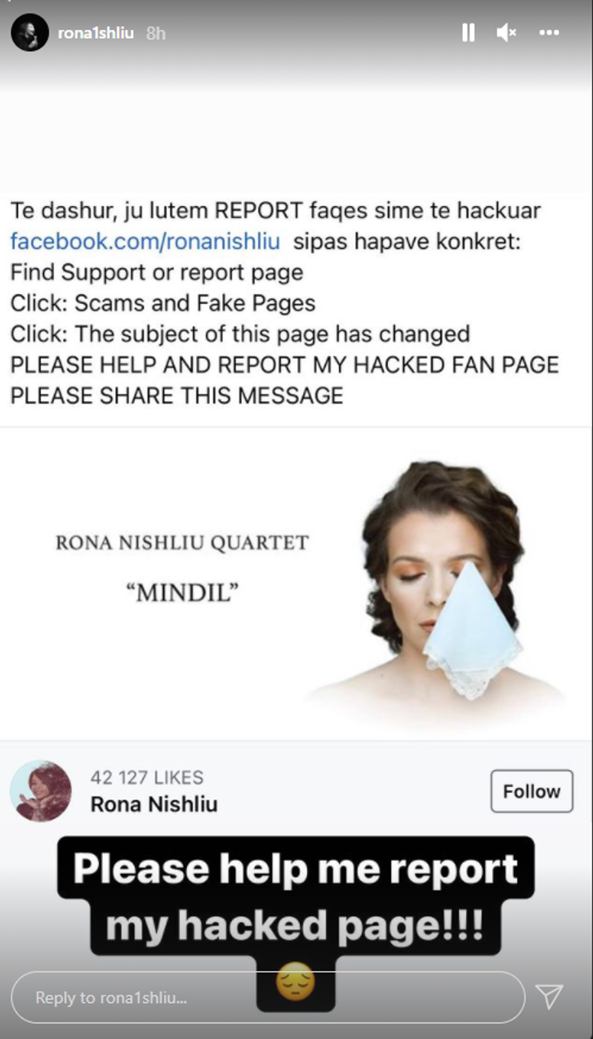The image size is (593, 1039).
Task: Click the RONA NISHLIU QUARTET heading
Action: tap(182, 543)
